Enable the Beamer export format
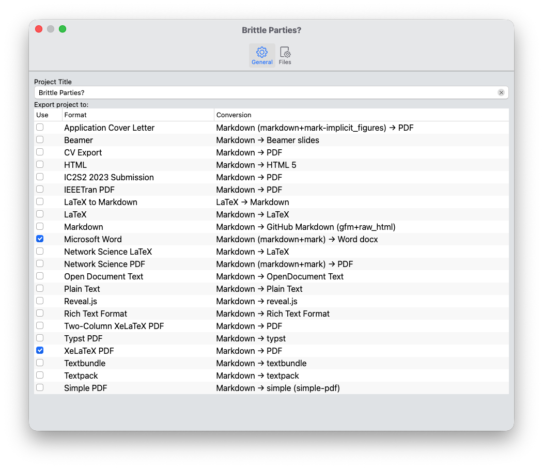Image resolution: width=543 pixels, height=469 pixels. tap(40, 139)
